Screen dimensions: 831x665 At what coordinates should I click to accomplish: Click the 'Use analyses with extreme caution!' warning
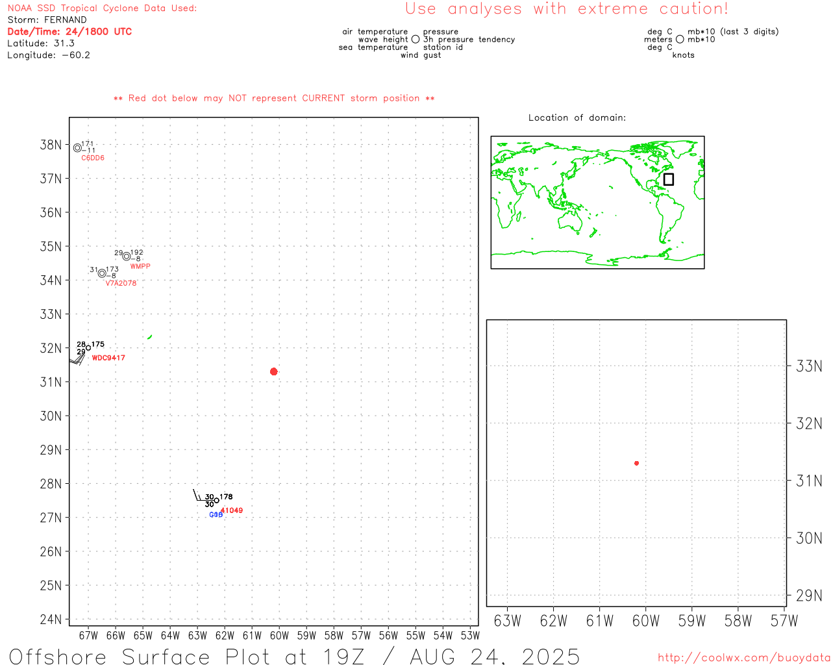click(567, 9)
